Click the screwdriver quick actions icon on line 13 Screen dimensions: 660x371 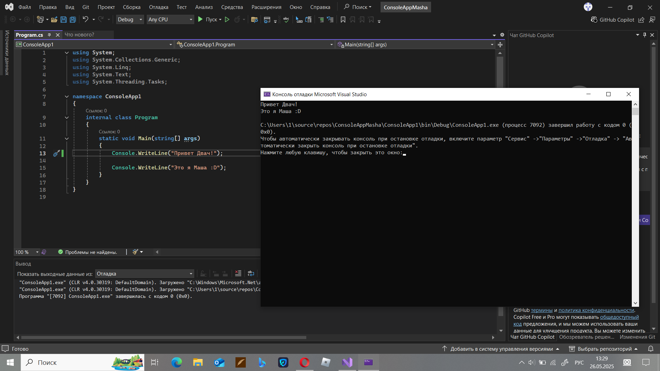(56, 153)
